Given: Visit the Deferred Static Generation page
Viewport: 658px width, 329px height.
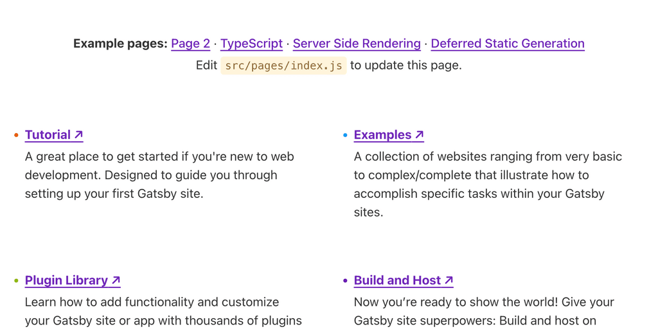Looking at the screenshot, I should pyautogui.click(x=508, y=44).
